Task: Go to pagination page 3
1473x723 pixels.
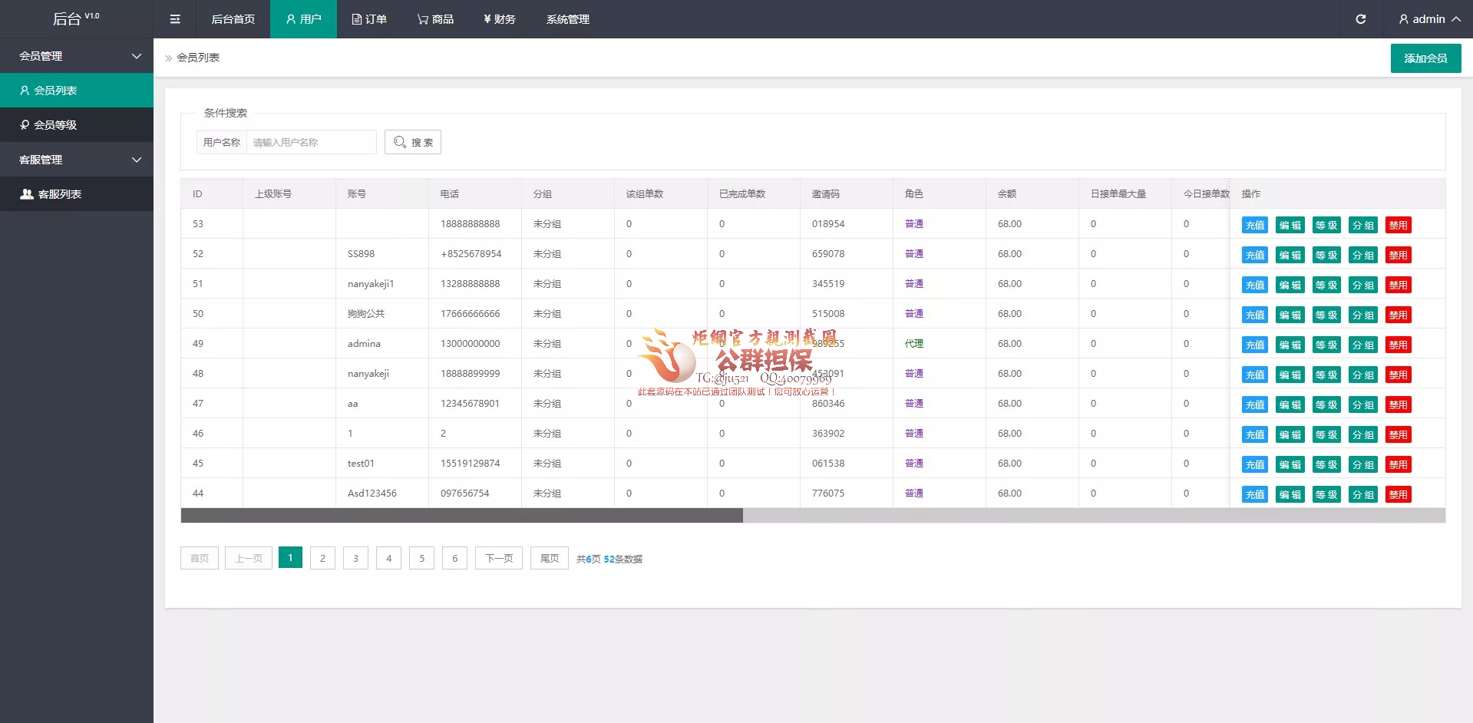Action: (355, 558)
